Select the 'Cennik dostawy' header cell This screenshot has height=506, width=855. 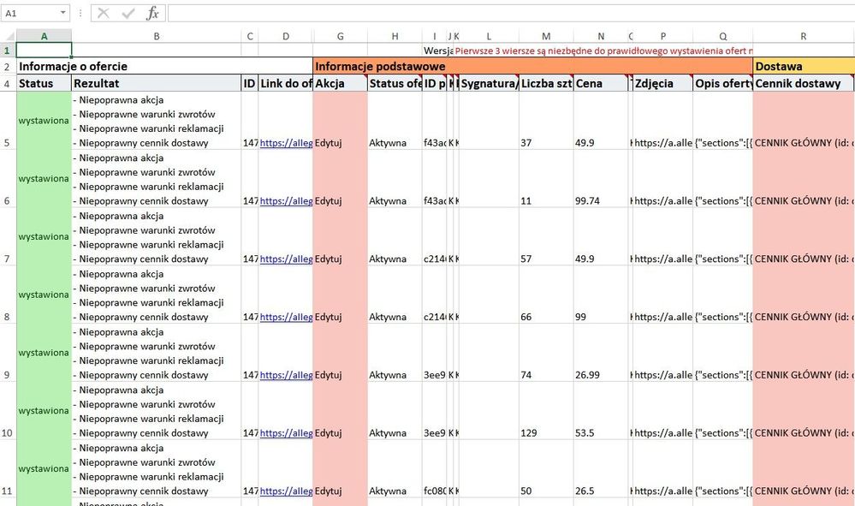click(803, 83)
